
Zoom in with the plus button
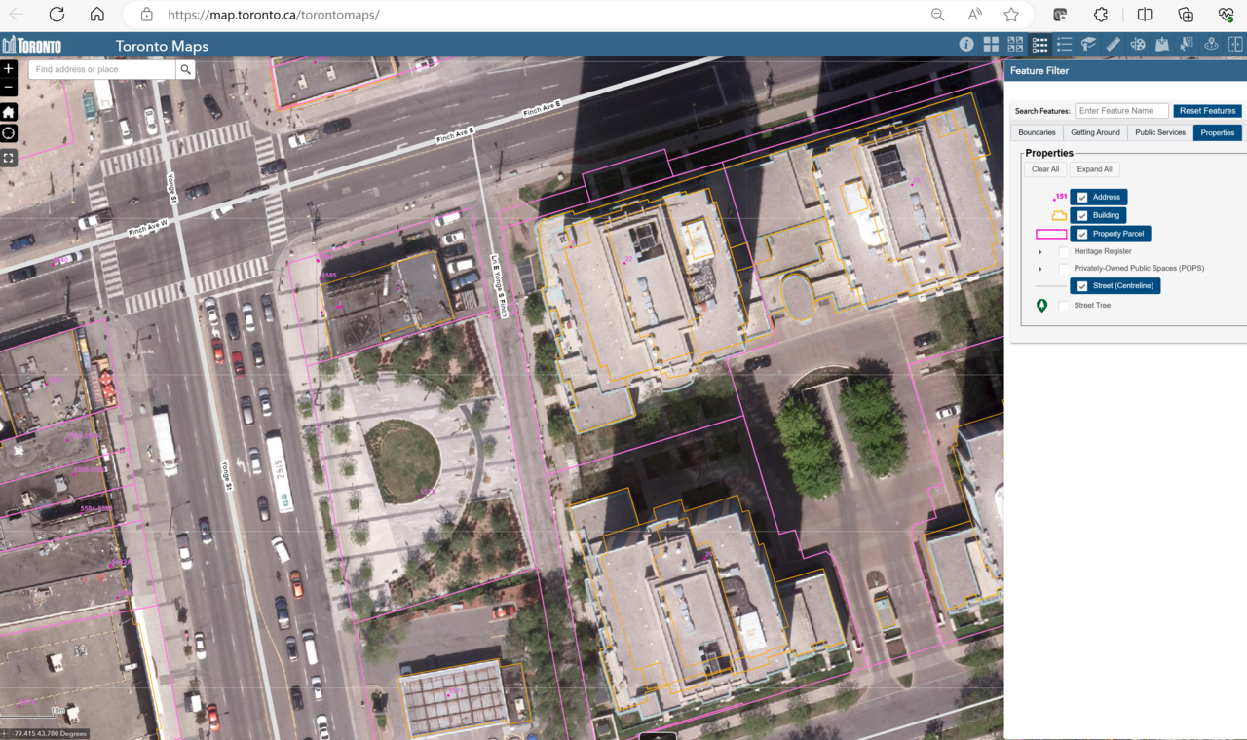tap(9, 69)
